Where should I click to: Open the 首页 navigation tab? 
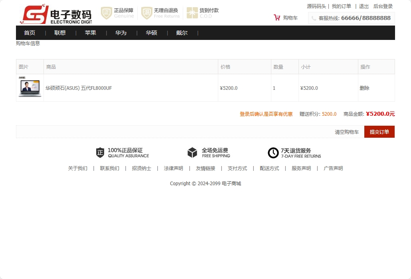pyautogui.click(x=30, y=33)
